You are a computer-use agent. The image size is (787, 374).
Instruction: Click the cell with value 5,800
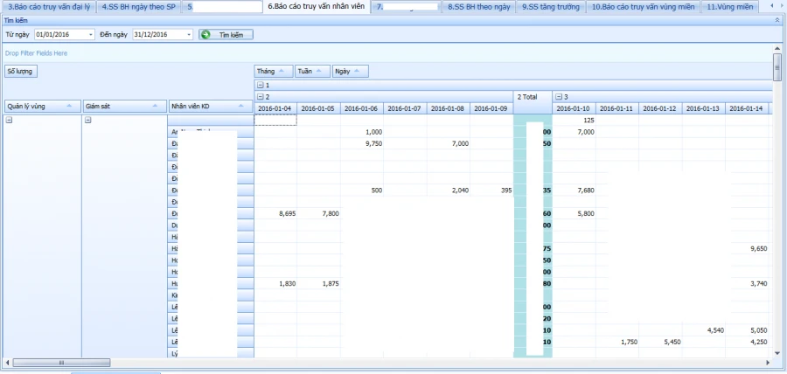point(574,213)
